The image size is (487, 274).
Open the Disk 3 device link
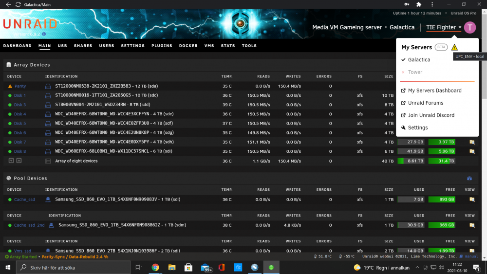(x=20, y=105)
